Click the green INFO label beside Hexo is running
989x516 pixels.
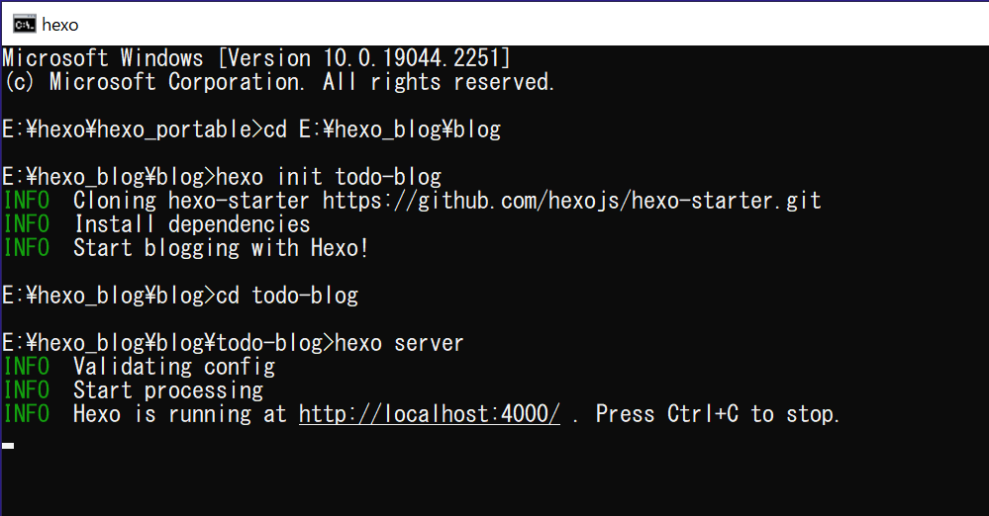pos(27,414)
